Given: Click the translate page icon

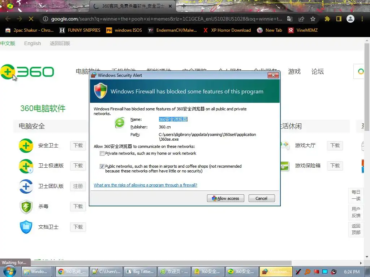Looking at the screenshot, I should point(290,19).
